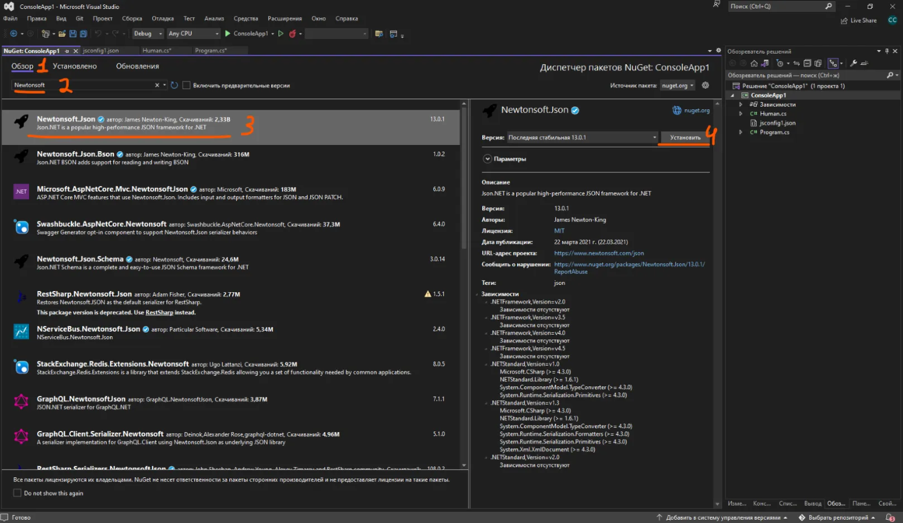
Task: Switch to the Установлено tab
Action: [75, 66]
